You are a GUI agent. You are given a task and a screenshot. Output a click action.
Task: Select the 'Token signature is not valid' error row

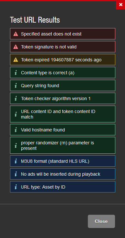(63, 47)
